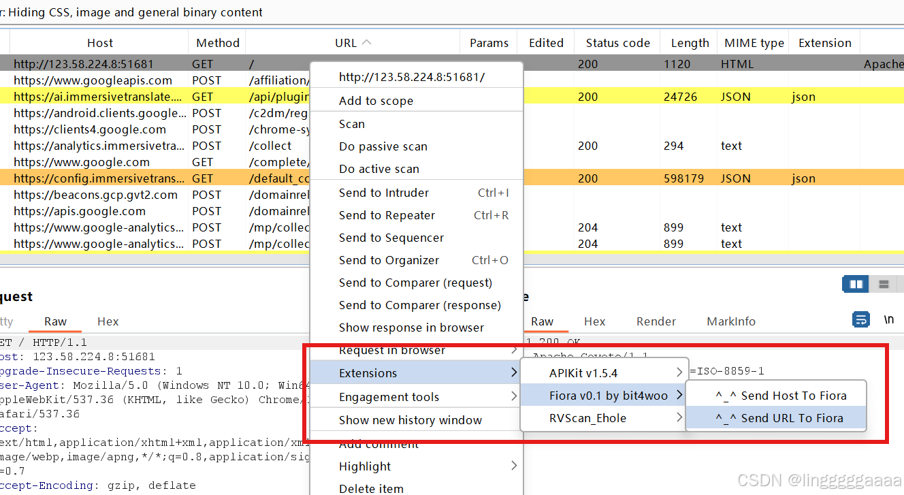Select Do passive scan
Image resolution: width=904 pixels, height=495 pixels.
(417, 146)
